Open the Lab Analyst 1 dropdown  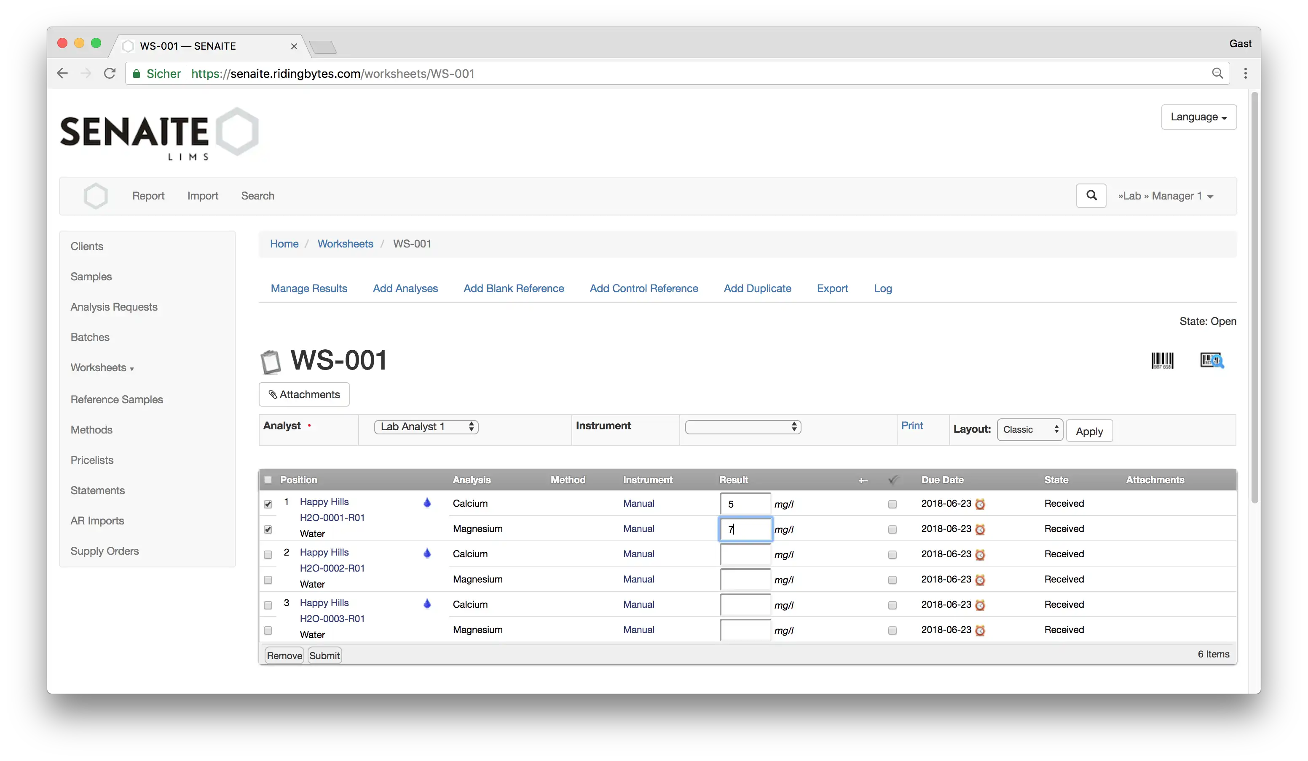tap(426, 427)
